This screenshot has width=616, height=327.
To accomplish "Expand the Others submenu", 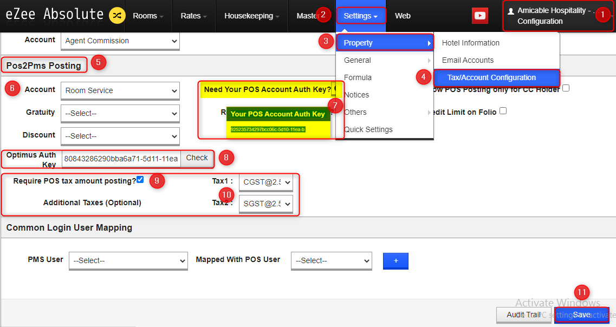I will (385, 112).
